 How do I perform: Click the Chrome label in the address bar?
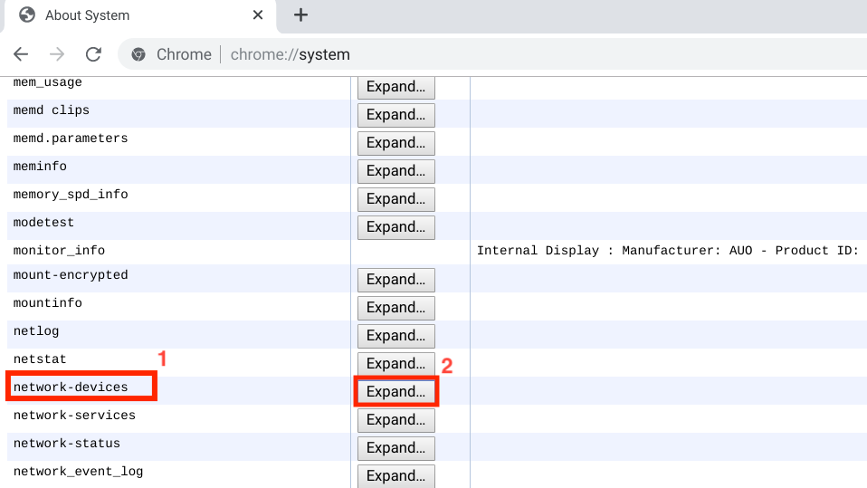click(x=184, y=54)
